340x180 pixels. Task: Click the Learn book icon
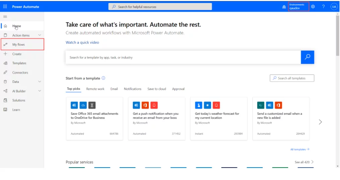[x=5, y=110]
